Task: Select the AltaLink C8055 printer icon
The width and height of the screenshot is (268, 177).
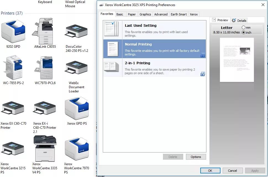Action: click(43, 31)
